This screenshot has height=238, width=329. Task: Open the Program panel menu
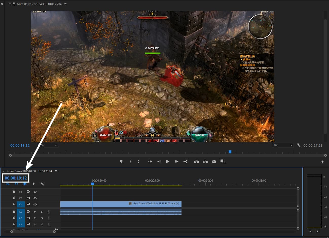coord(65,4)
